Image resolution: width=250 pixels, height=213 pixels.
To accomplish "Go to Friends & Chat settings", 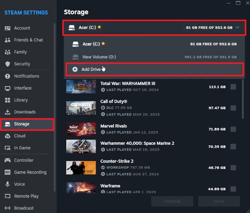I will pos(27,40).
